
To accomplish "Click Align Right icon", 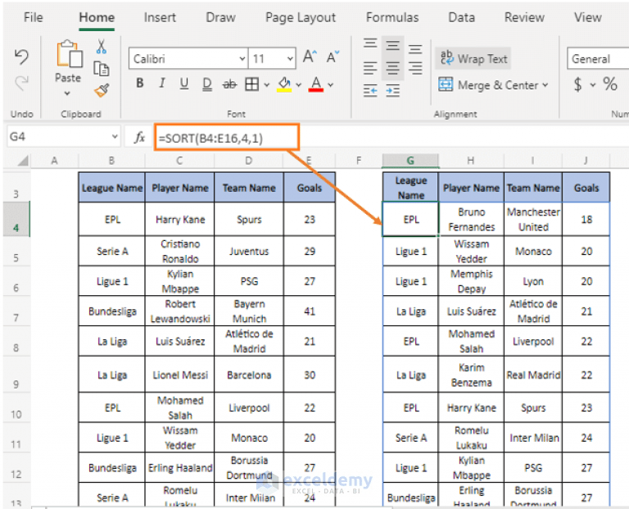I will tap(415, 68).
